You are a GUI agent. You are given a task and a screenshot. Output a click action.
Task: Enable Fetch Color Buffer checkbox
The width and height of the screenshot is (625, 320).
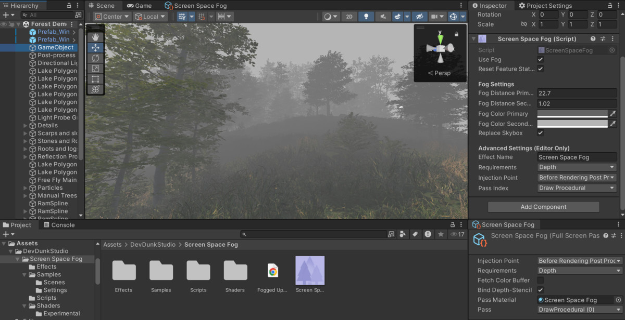(541, 281)
